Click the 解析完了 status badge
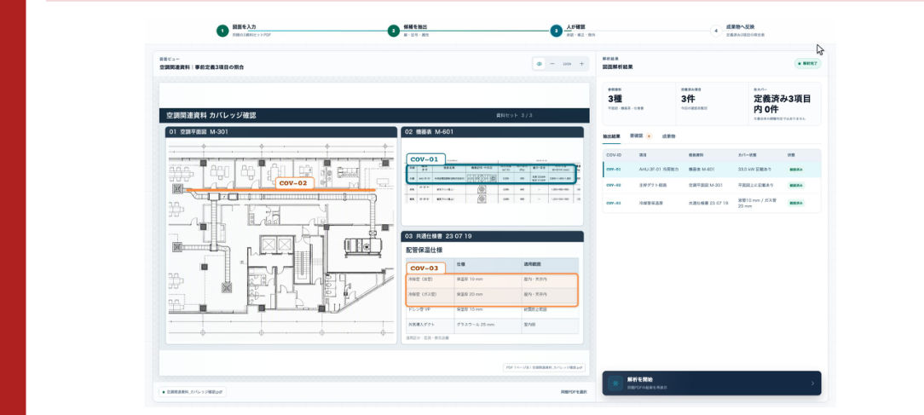 807,63
